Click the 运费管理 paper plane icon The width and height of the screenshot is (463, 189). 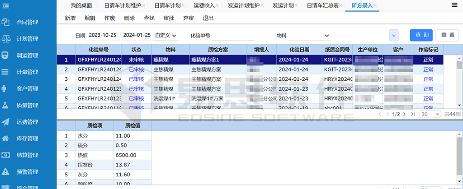6,122
